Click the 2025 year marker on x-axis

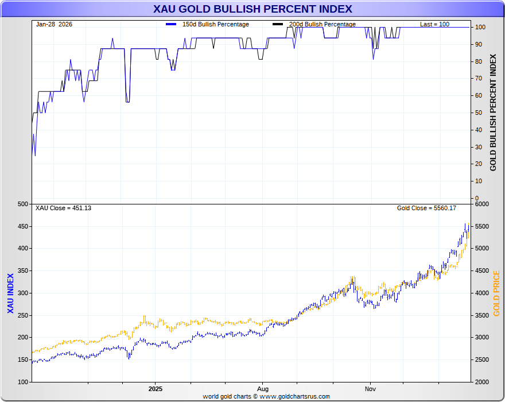156,389
